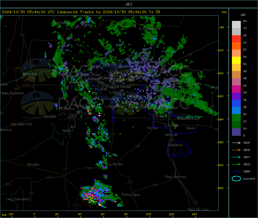Image resolution: width=258 pixels, height=218 pixels.
Task: Click the Punta_Agua location label
Action: 131,195
